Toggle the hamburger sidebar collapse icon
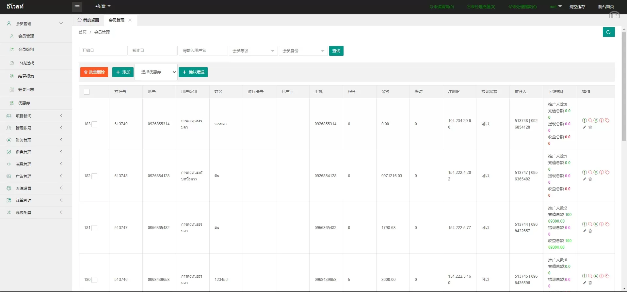Screen dimensions: 627x292 point(77,7)
